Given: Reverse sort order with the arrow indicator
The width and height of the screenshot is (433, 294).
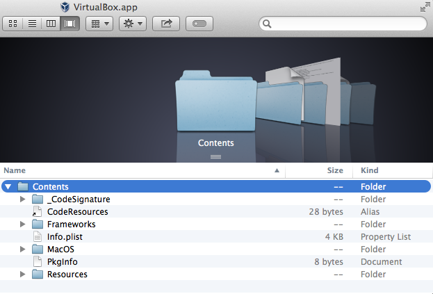Looking at the screenshot, I should [x=277, y=170].
